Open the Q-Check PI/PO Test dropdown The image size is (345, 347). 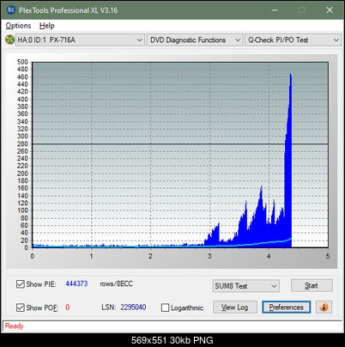click(293, 40)
